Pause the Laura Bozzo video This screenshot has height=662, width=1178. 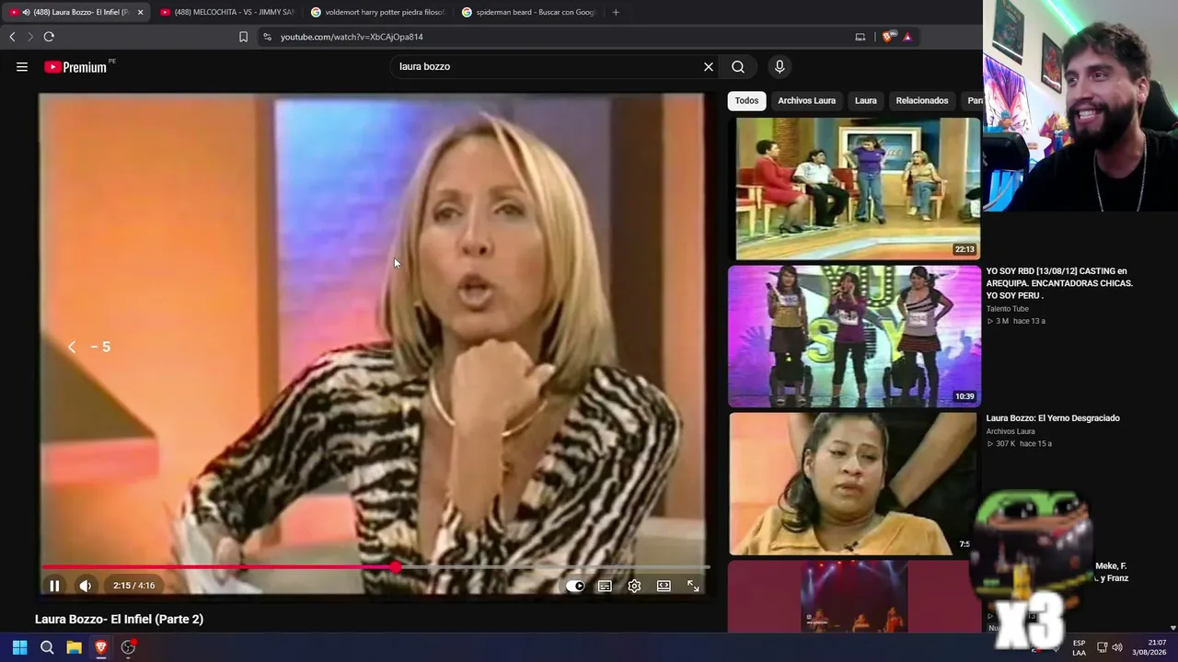point(54,586)
